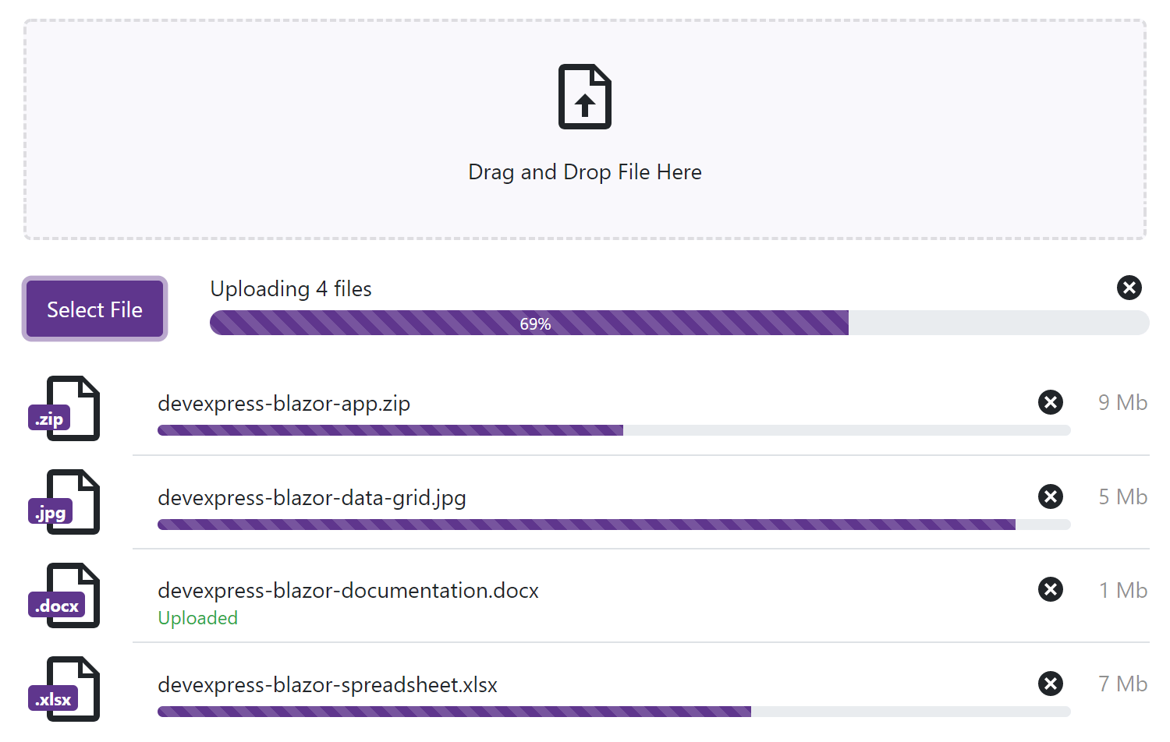The height and width of the screenshot is (742, 1170).
Task: Click the jpg file progress bar
Action: pos(613,525)
